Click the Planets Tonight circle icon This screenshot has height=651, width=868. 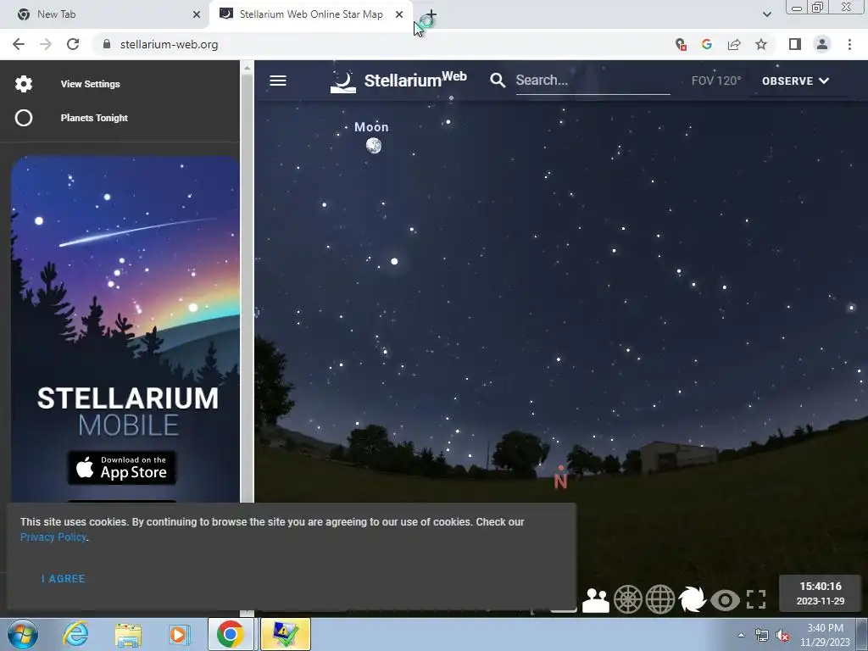24,118
